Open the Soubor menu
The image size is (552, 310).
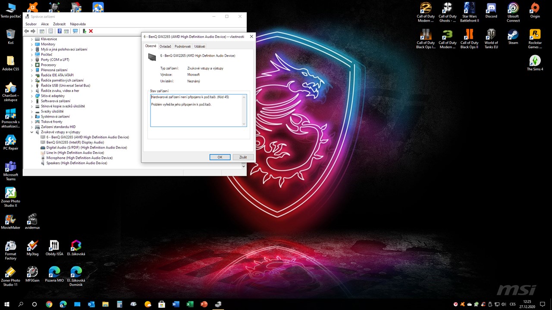tap(31, 24)
